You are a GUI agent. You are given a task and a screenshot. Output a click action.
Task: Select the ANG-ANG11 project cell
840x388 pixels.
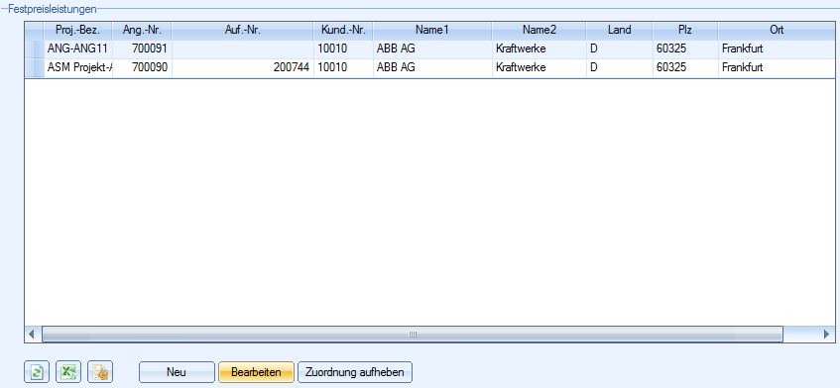(78, 49)
